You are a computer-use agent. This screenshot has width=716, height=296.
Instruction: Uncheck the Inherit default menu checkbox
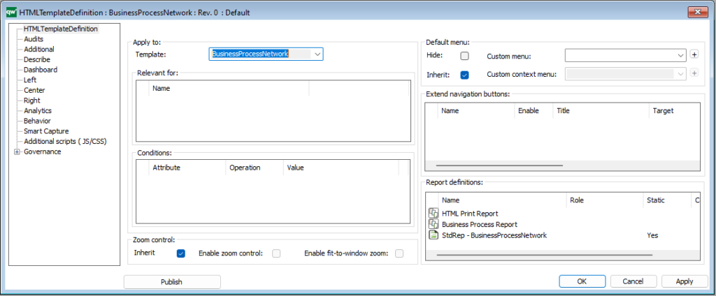(464, 75)
